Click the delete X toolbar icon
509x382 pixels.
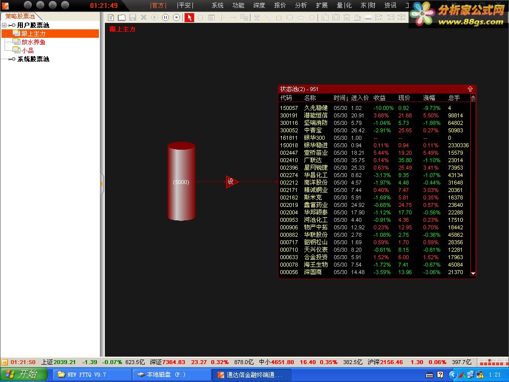coord(144,17)
